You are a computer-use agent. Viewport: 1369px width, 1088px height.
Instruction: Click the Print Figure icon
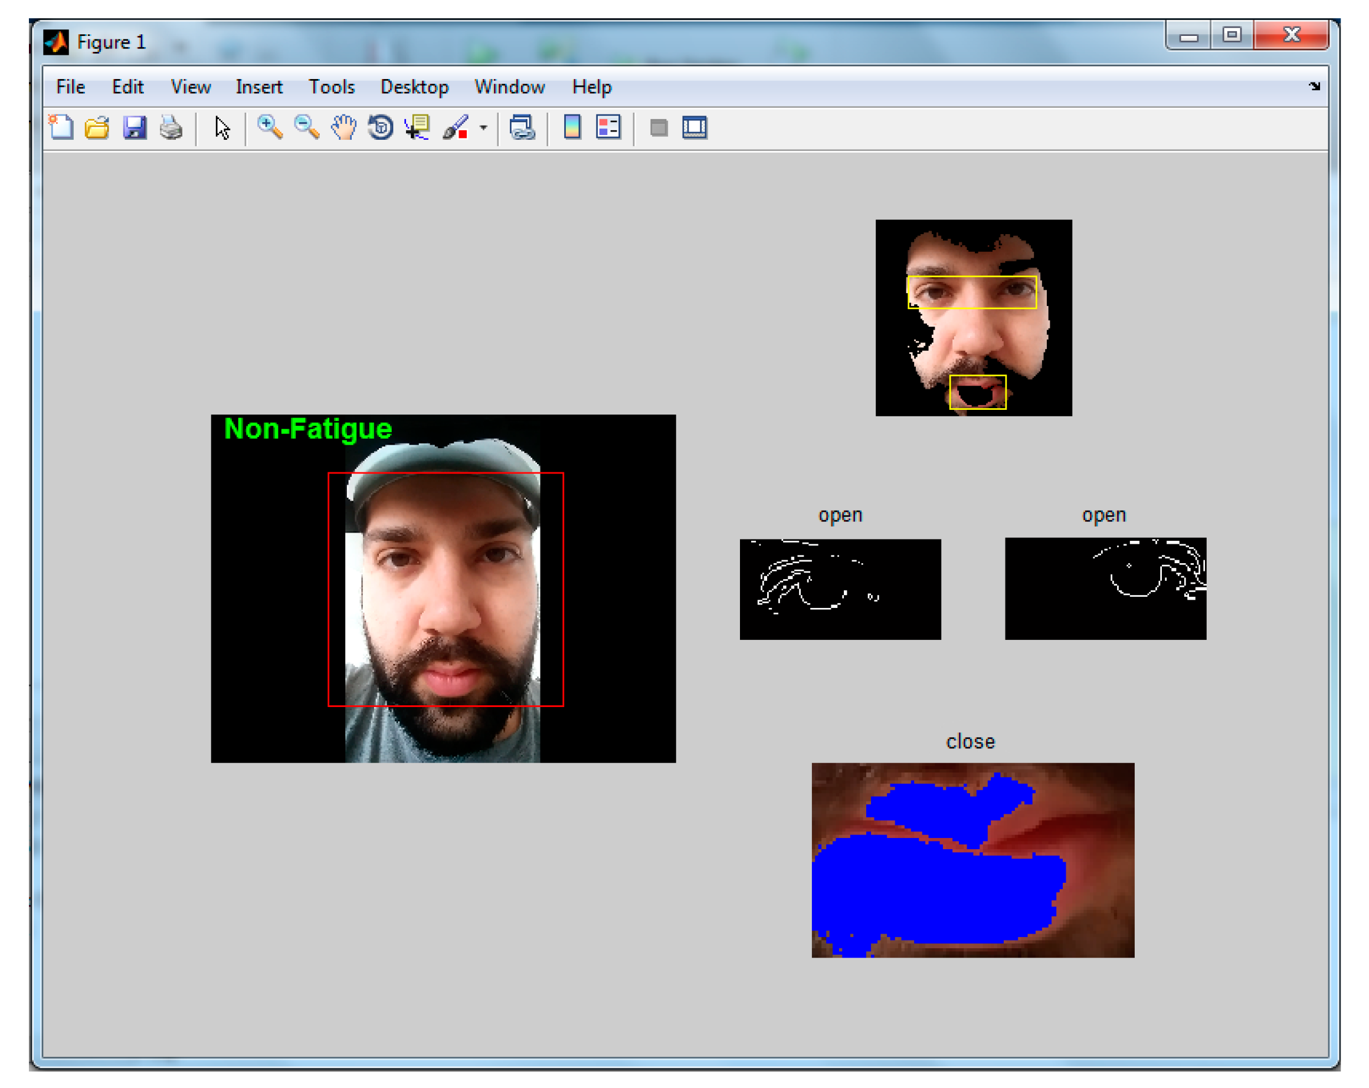[171, 127]
